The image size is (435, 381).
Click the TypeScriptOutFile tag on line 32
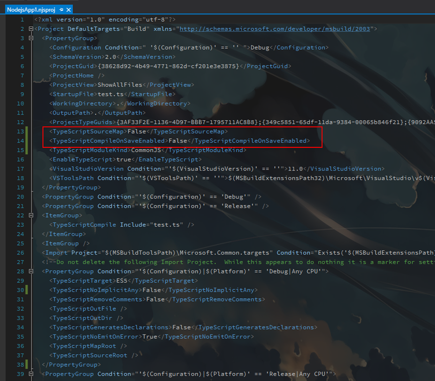pyautogui.click(x=88, y=309)
